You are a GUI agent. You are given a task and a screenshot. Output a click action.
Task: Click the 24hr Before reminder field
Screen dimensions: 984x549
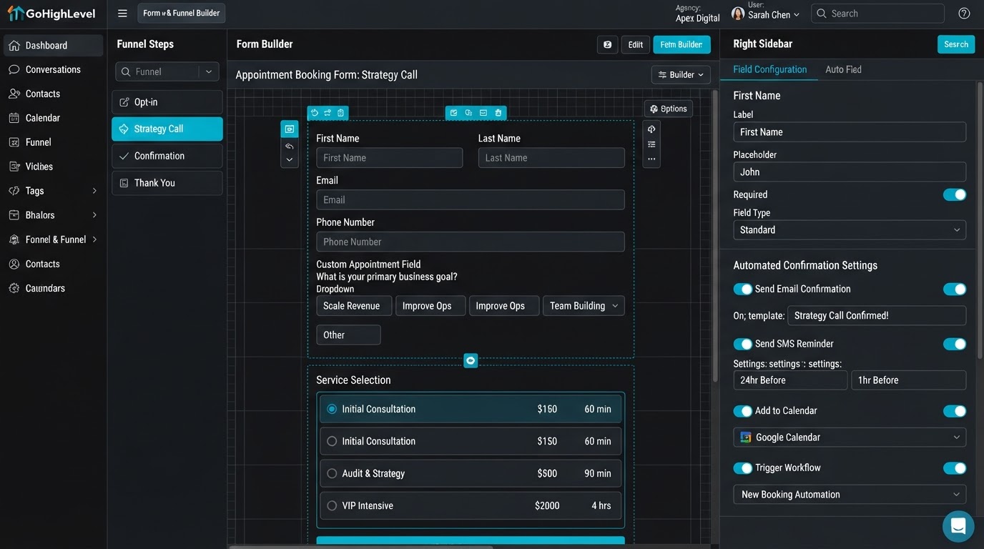(790, 380)
